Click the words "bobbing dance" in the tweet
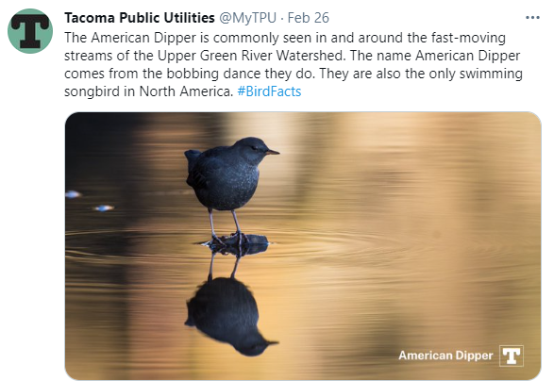 213,74
